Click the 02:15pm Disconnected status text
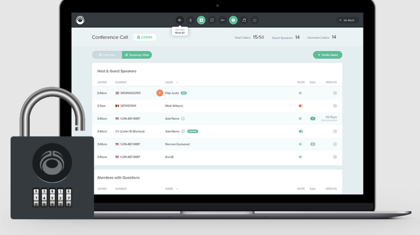Image resolution: width=420 pixels, height=235 pixels. (x=329, y=119)
